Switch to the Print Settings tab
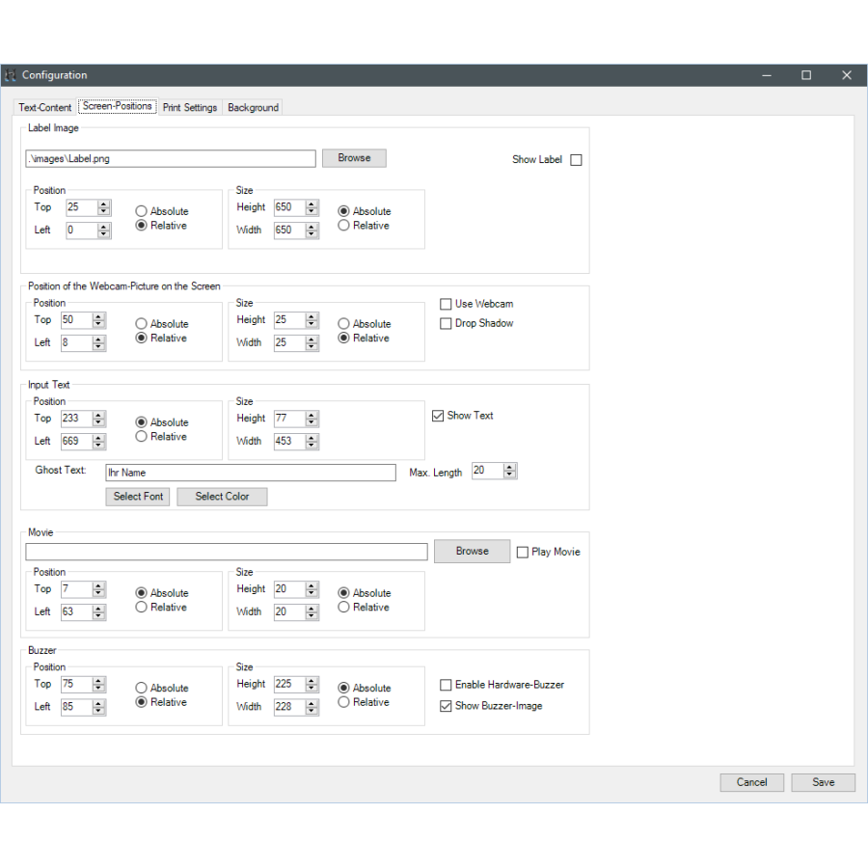 click(x=190, y=108)
